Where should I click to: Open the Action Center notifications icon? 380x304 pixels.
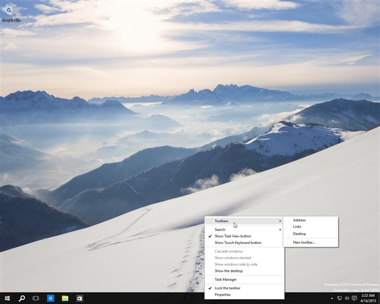click(x=355, y=298)
